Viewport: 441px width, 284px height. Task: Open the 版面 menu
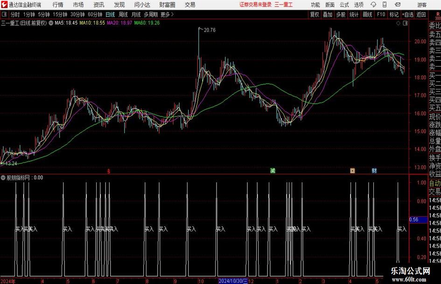(330, 5)
